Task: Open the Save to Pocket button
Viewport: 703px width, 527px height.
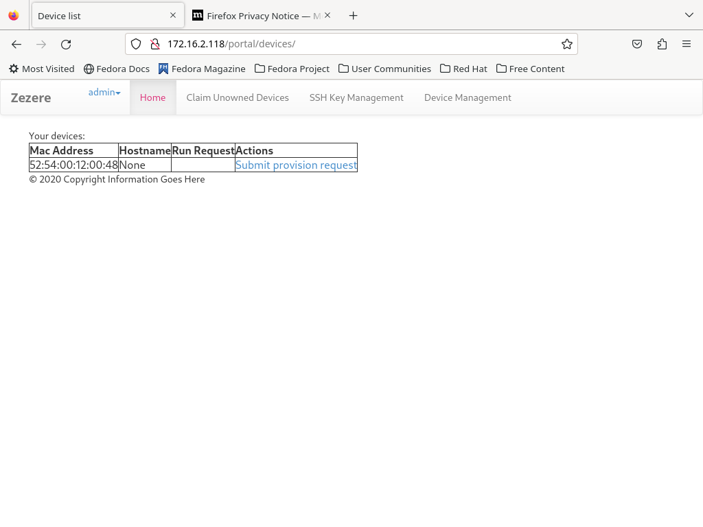Action: 637,44
